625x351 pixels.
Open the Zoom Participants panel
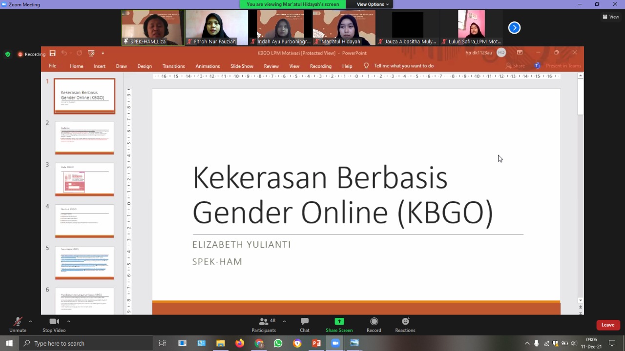click(264, 325)
